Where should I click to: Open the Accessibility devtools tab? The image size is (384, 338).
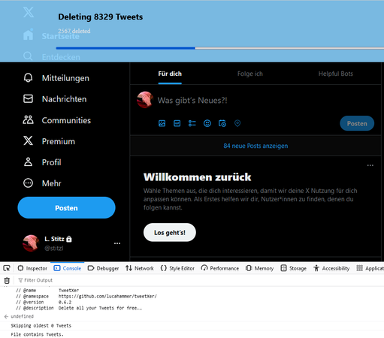click(331, 268)
